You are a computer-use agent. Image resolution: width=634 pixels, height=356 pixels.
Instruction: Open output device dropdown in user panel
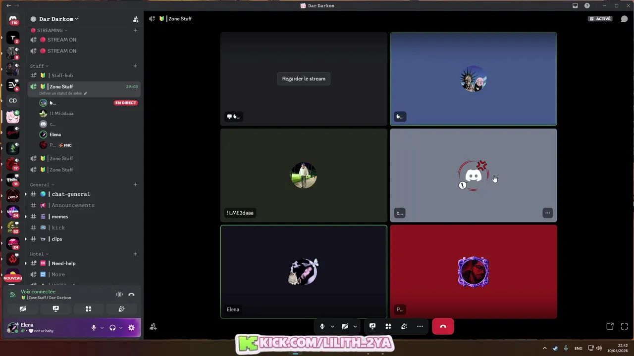point(120,328)
